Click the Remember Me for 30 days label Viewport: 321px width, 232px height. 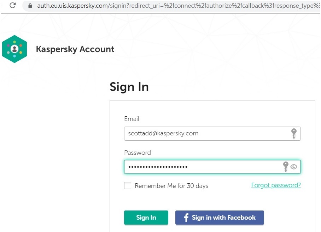(171, 186)
